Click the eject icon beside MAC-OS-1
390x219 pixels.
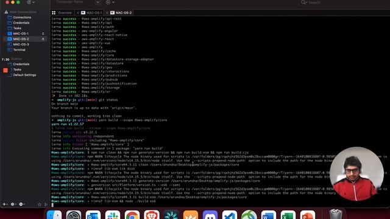(x=43, y=33)
